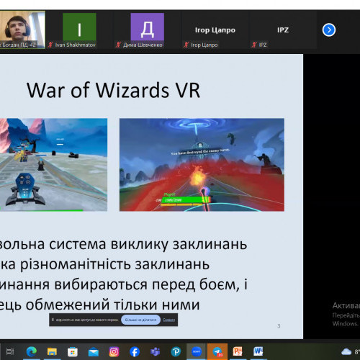Screen dimensions: 360x360
Task: Click the 'Більше не ділитися' stop sharing button
Action: click(x=140, y=320)
